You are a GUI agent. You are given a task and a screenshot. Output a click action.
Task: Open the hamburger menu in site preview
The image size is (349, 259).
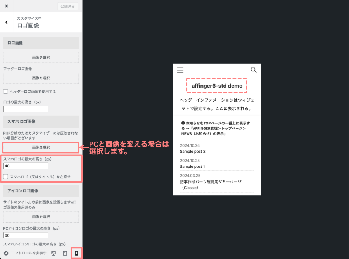(x=180, y=70)
